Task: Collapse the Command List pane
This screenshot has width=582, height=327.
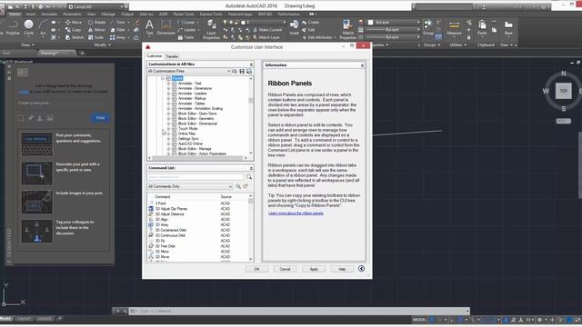Action: (251, 168)
